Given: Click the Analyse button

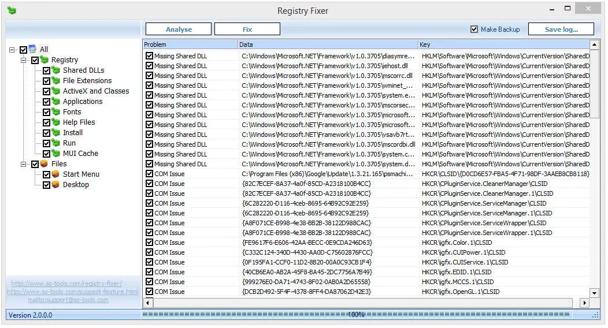Looking at the screenshot, I should coord(179,29).
